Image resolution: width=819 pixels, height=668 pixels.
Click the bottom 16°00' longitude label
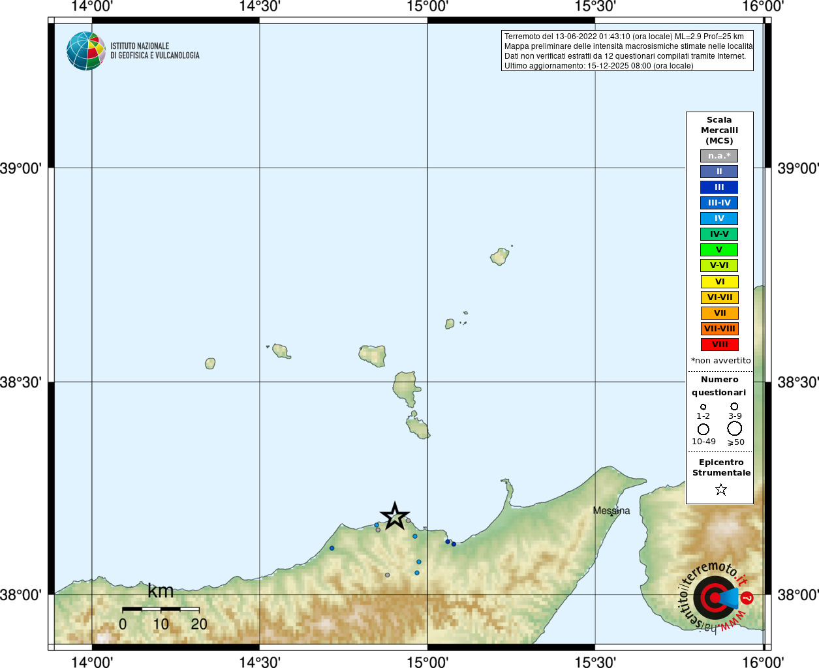(x=763, y=662)
